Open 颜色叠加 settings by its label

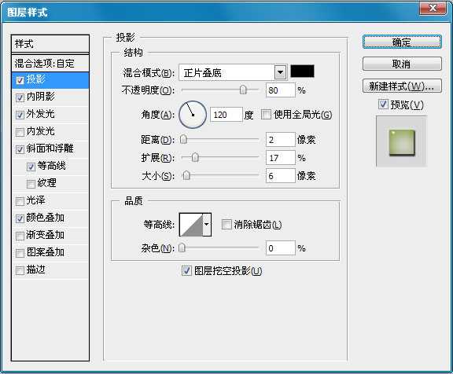click(x=46, y=218)
